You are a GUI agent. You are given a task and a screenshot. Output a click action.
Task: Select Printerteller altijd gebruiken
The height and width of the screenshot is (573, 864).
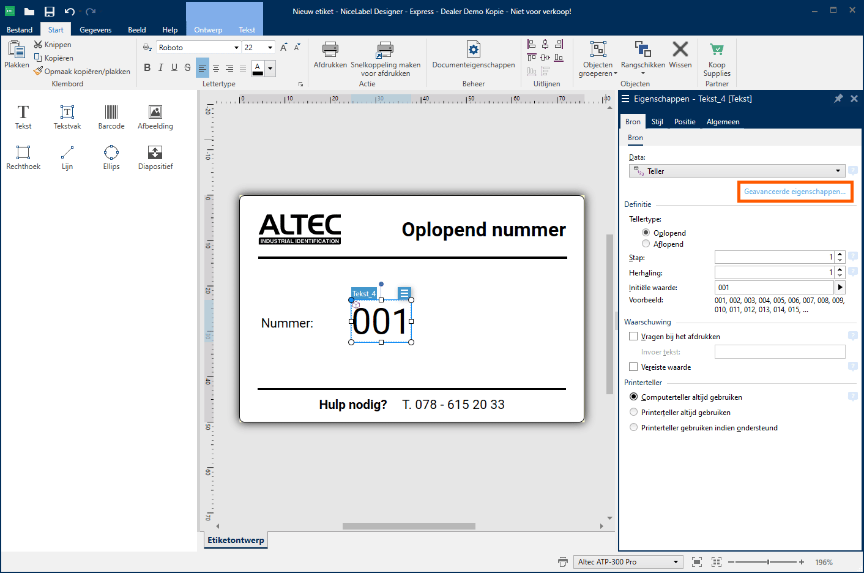pyautogui.click(x=634, y=412)
